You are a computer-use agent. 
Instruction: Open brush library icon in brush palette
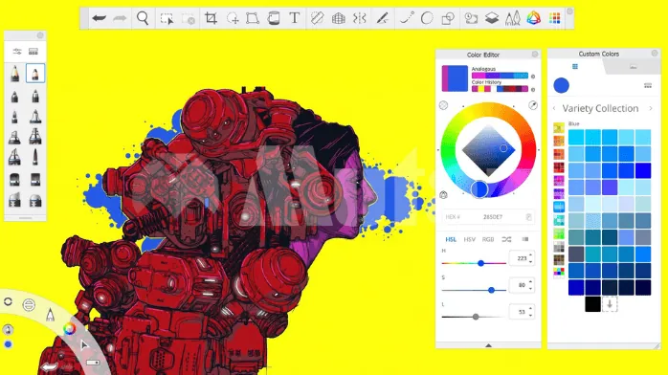click(33, 52)
